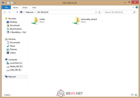Screen dimensions: 140x98
Task: Switch to the View ribbon tab
Action: (34, 8)
